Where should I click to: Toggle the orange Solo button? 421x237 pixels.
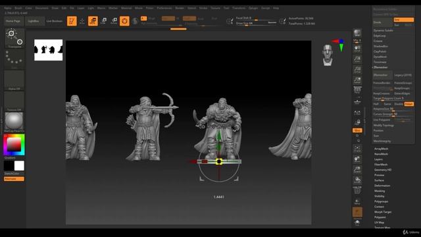pos(357,212)
